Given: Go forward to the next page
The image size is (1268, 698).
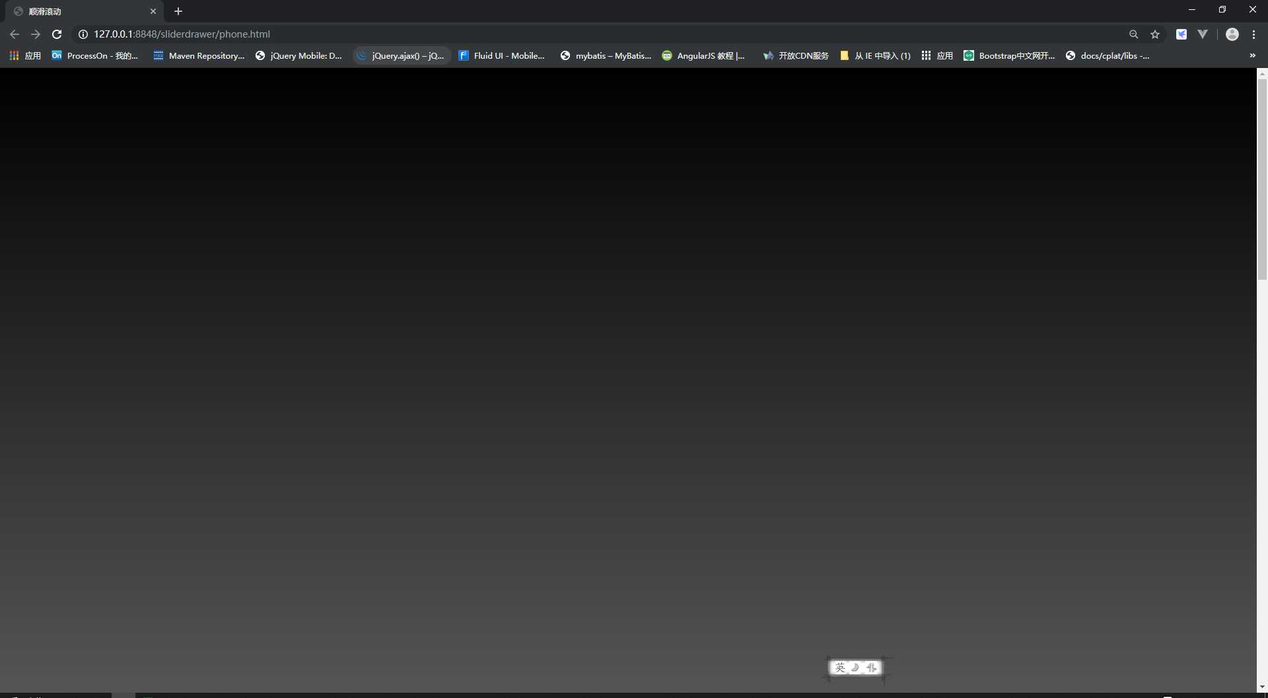Looking at the screenshot, I should pyautogui.click(x=36, y=34).
